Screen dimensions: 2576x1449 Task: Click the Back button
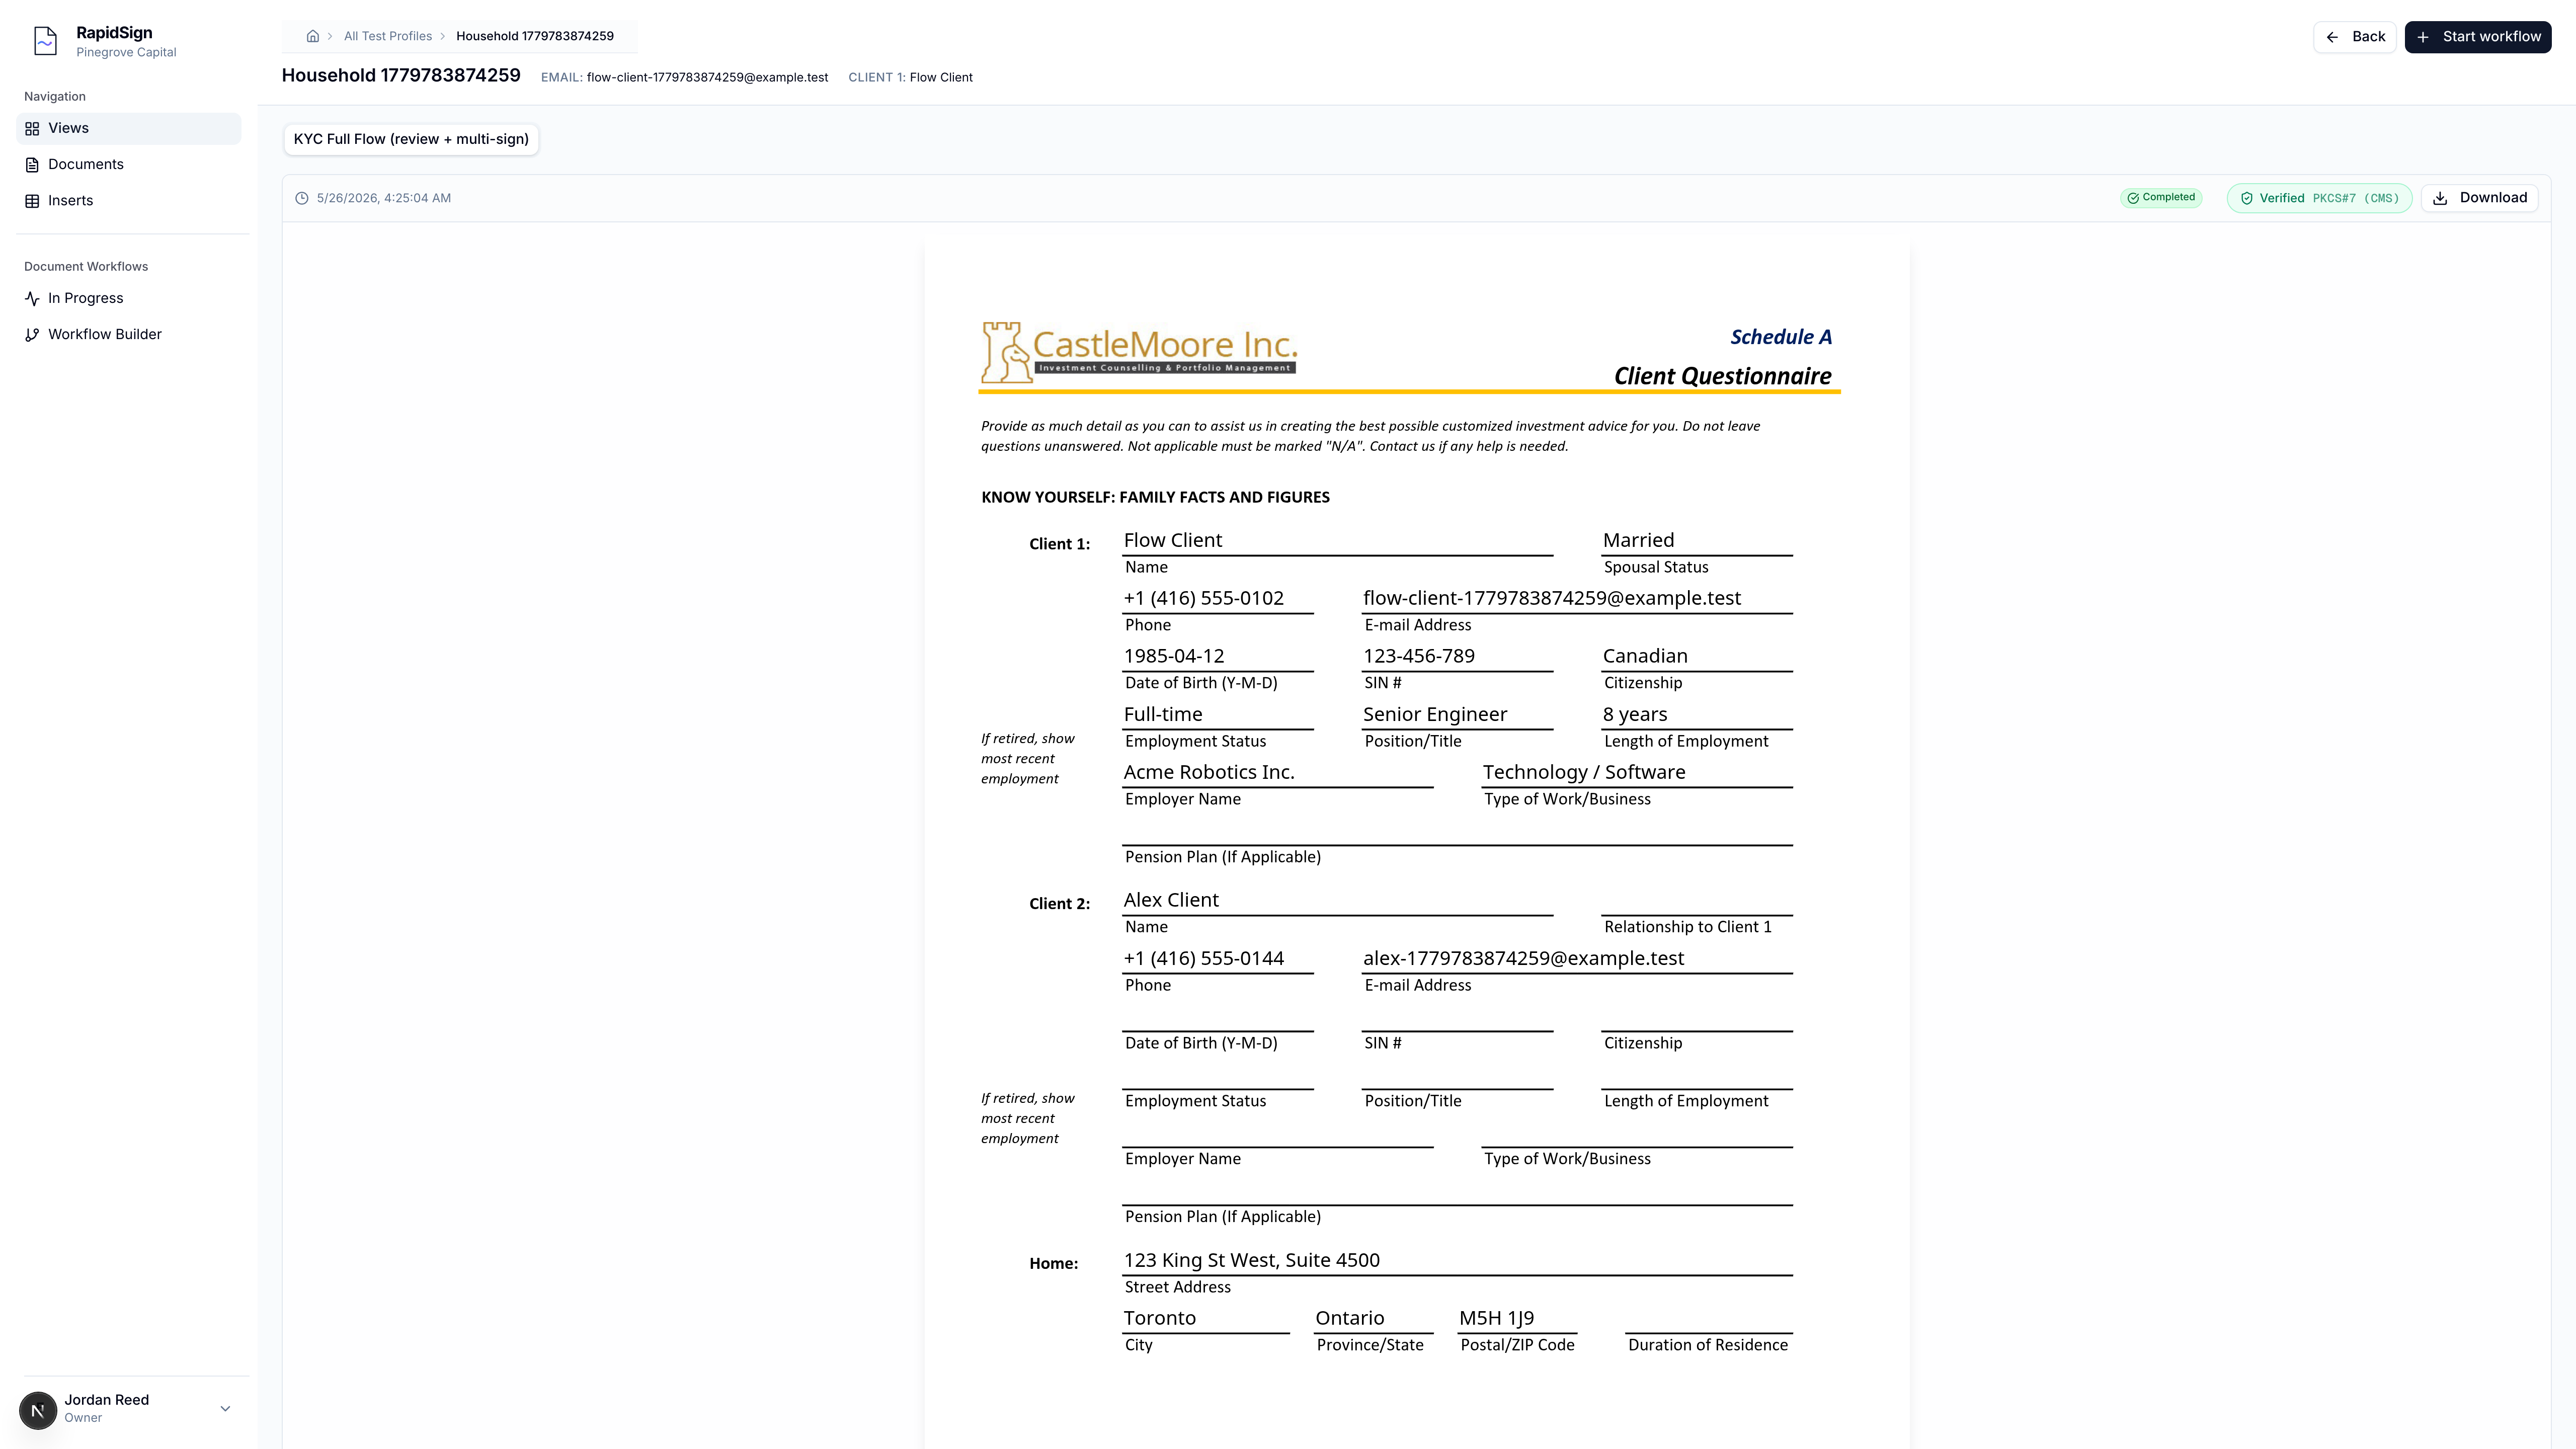click(x=2355, y=37)
